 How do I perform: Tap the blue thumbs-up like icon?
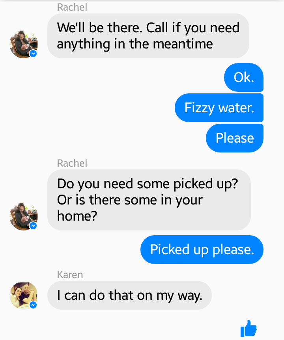248,329
